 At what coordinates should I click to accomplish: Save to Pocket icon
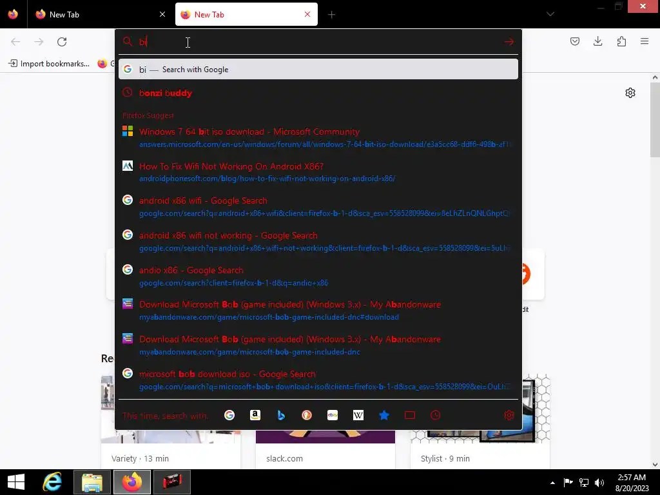click(575, 41)
